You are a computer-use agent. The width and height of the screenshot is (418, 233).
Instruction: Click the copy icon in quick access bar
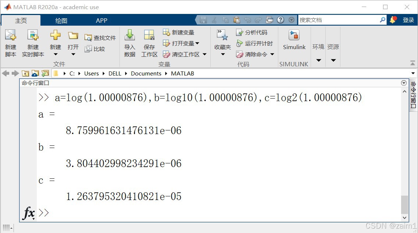[x=225, y=20]
